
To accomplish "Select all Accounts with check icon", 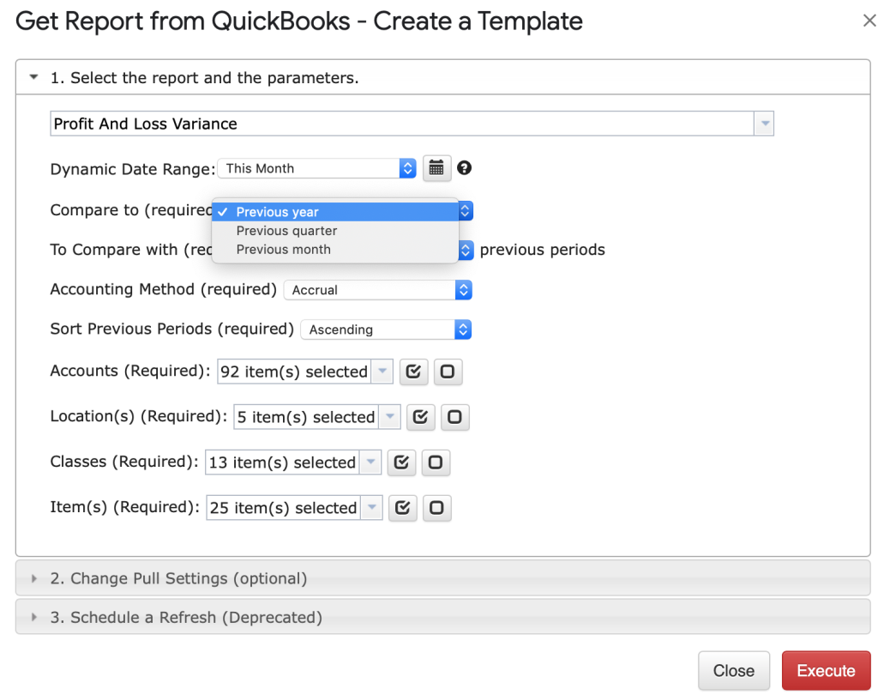I will pyautogui.click(x=414, y=372).
